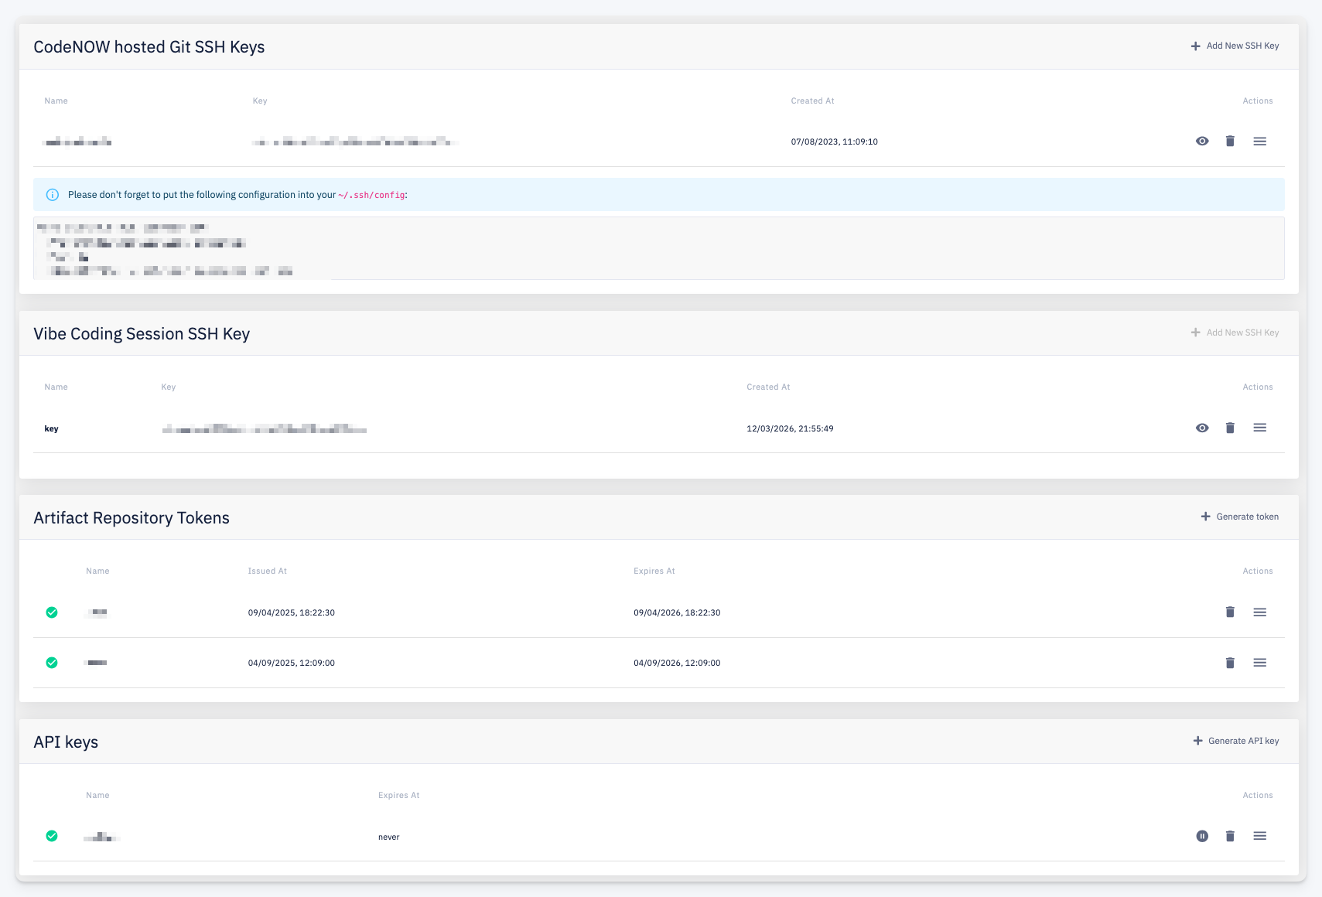Open the row menu for token expiring 04/09/2026

pos(1260,663)
